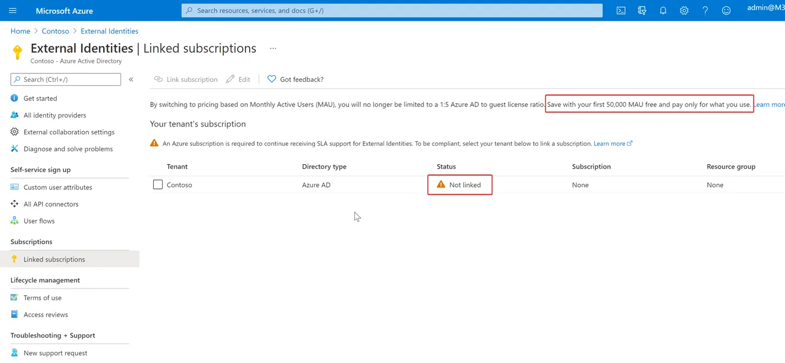Viewport: 785px width, 363px height.
Task: Click the None subscription cell
Action: (x=580, y=185)
